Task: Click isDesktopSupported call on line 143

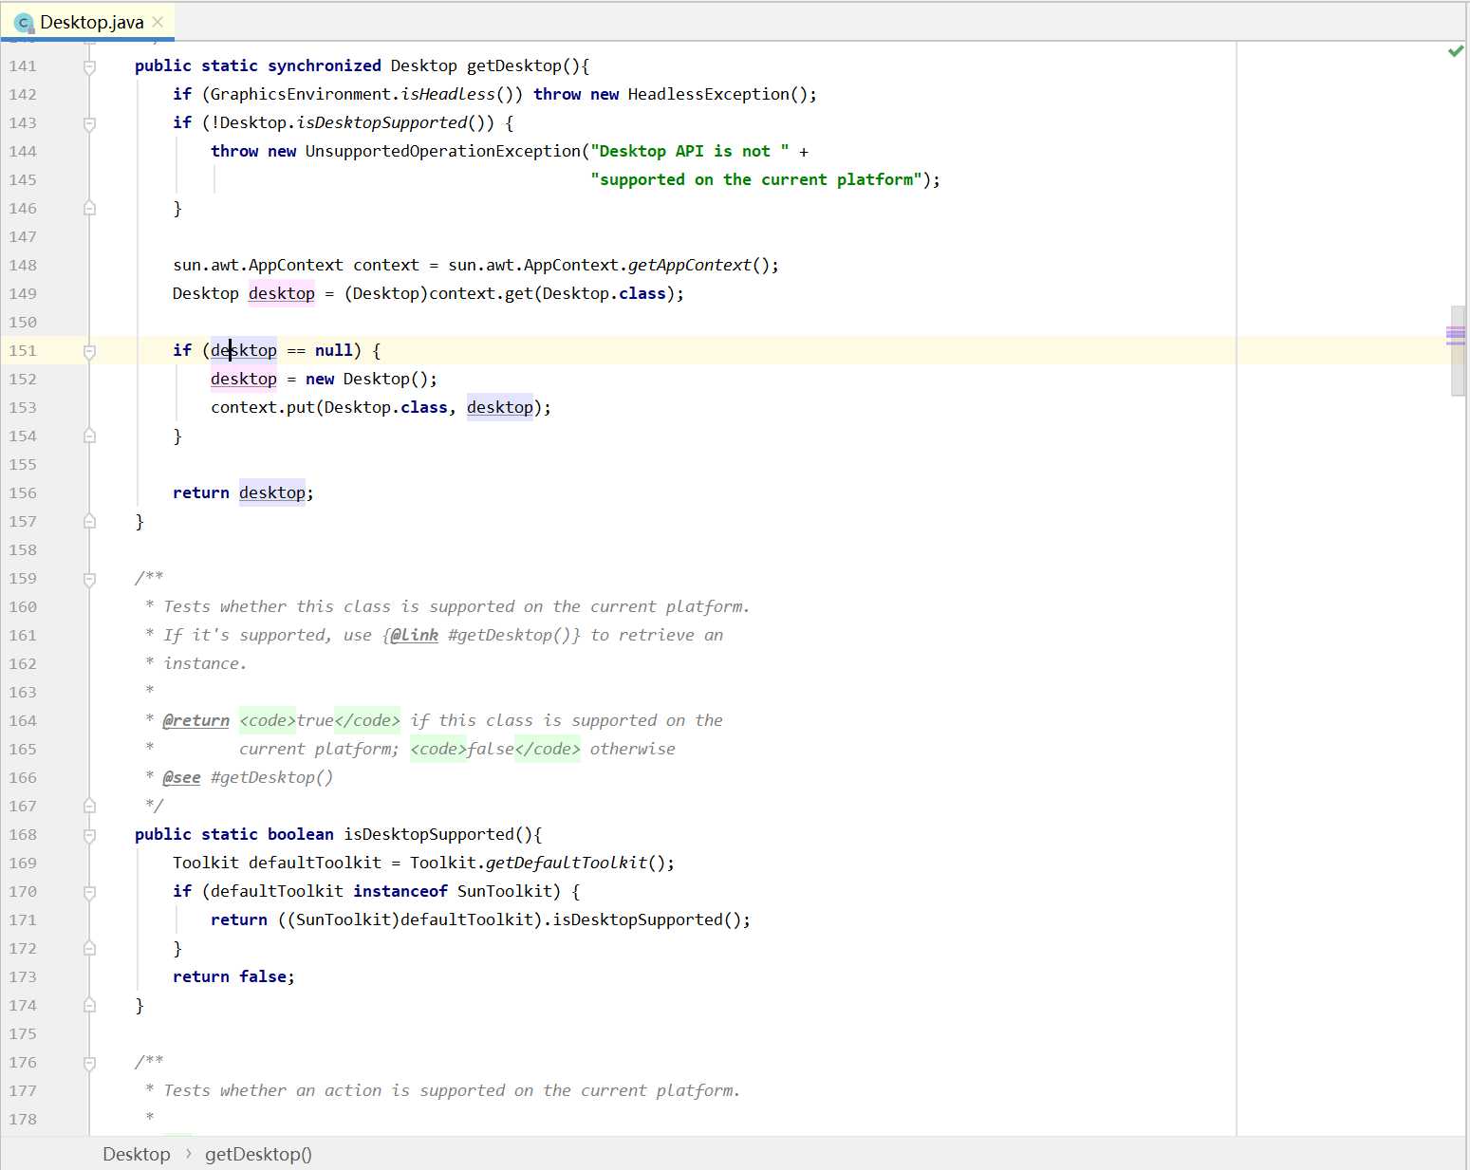Action: pos(381,122)
